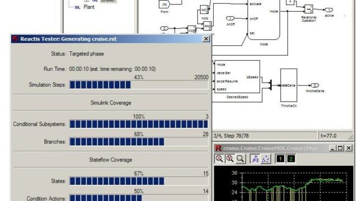Click the Stateflow Coverage section heading

tap(111, 160)
